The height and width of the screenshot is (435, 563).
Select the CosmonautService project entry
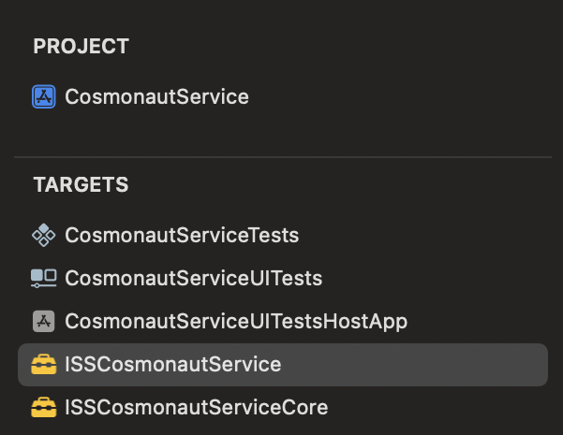156,96
